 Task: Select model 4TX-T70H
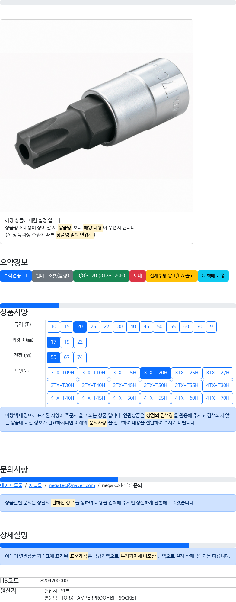point(218,398)
